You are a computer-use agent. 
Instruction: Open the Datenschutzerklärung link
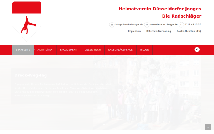[x=159, y=31]
